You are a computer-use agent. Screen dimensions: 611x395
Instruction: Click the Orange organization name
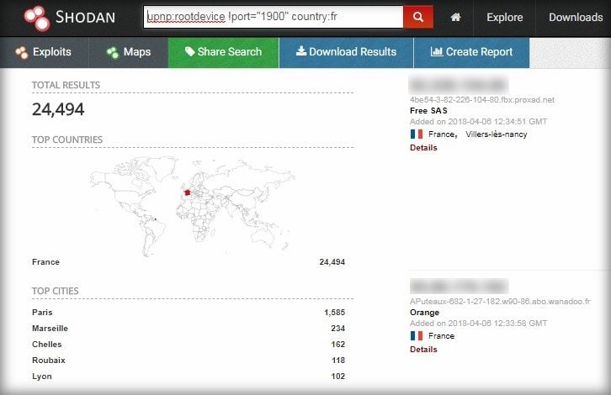coord(424,312)
